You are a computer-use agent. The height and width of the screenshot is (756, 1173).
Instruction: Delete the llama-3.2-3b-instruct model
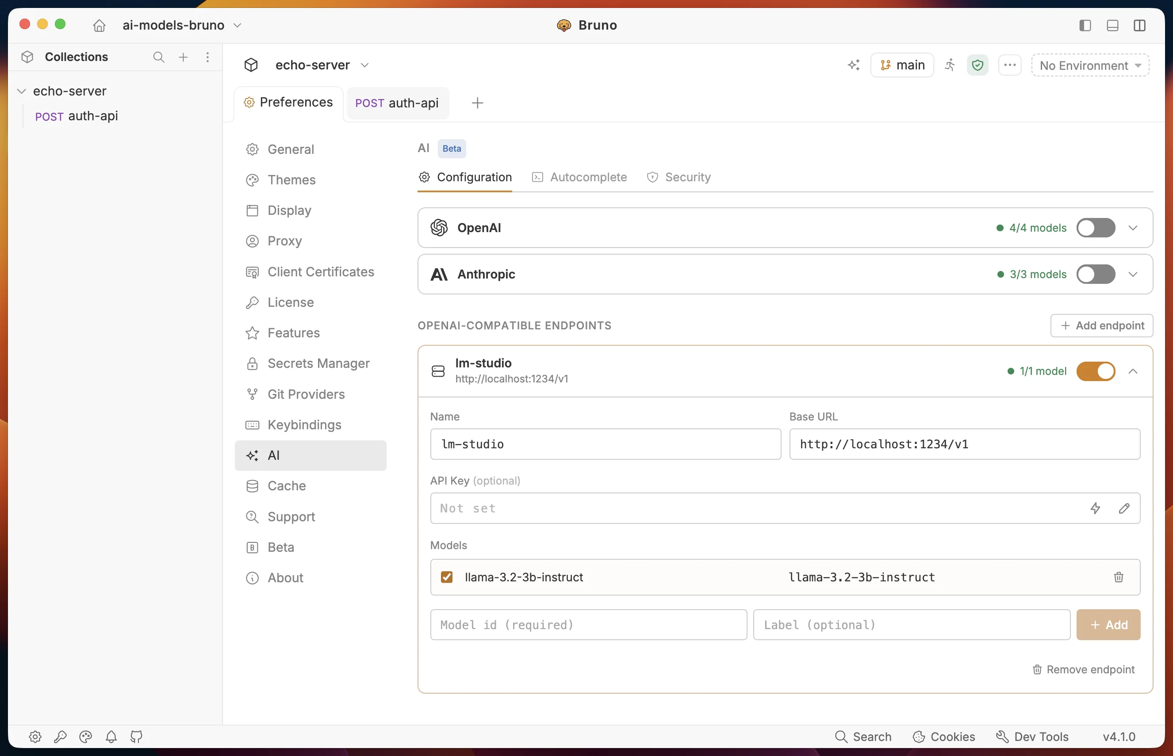tap(1119, 577)
